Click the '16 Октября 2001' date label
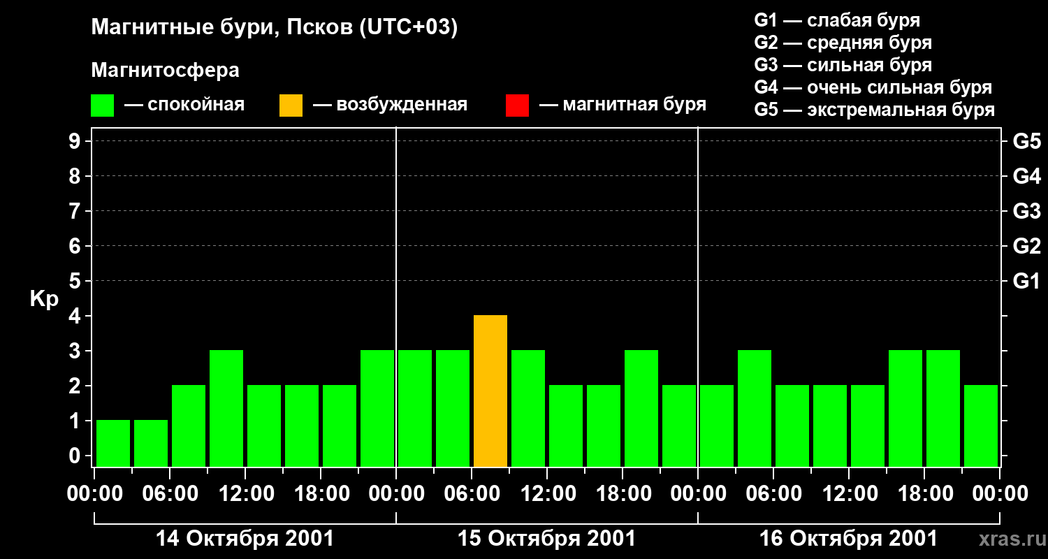 [x=848, y=539]
